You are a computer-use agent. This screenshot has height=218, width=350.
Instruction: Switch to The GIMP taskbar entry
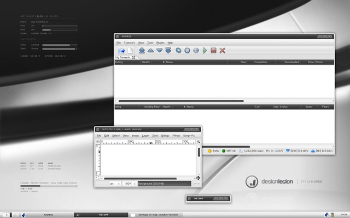pos(101,215)
